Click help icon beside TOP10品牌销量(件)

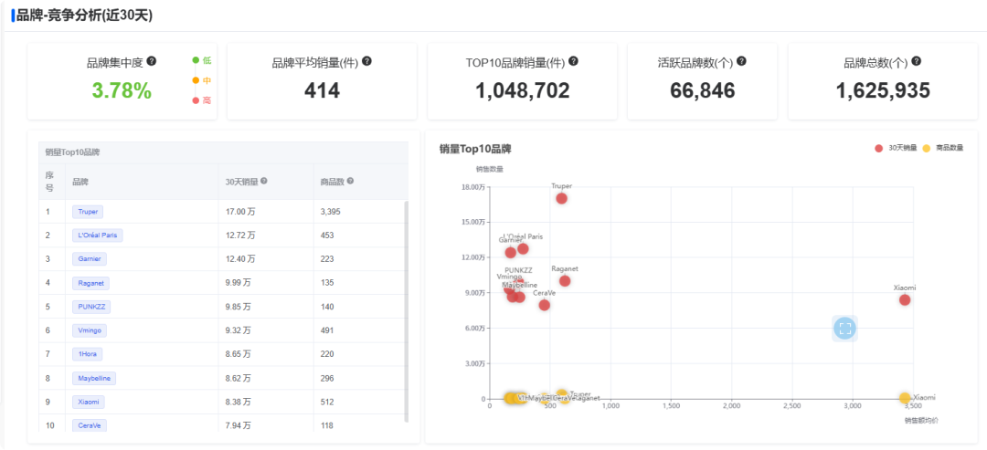[x=573, y=61]
